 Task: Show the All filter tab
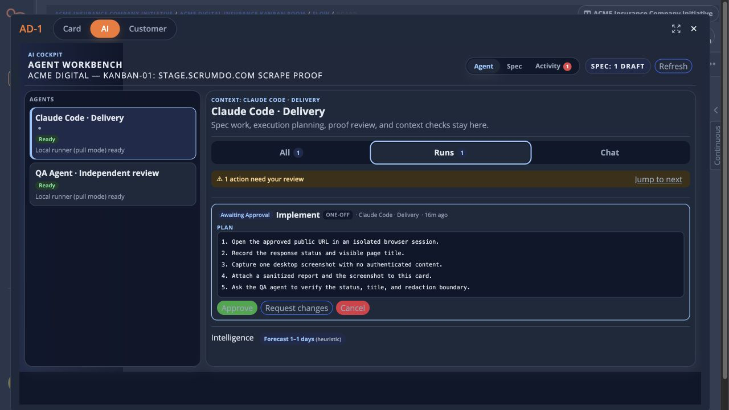pyautogui.click(x=290, y=153)
